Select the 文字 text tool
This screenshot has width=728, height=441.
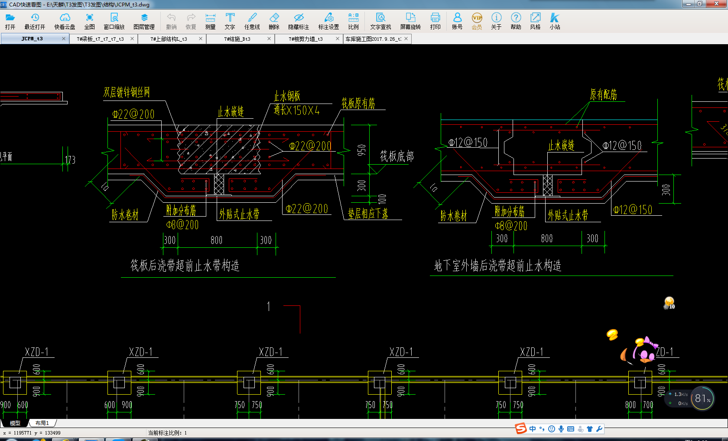[x=230, y=21]
